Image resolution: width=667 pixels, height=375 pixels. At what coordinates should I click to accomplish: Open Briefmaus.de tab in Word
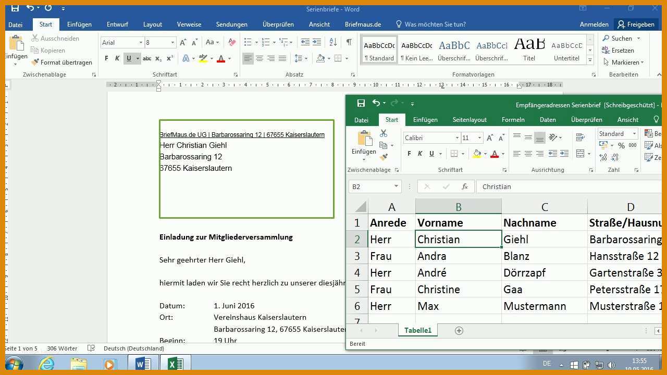tap(363, 24)
